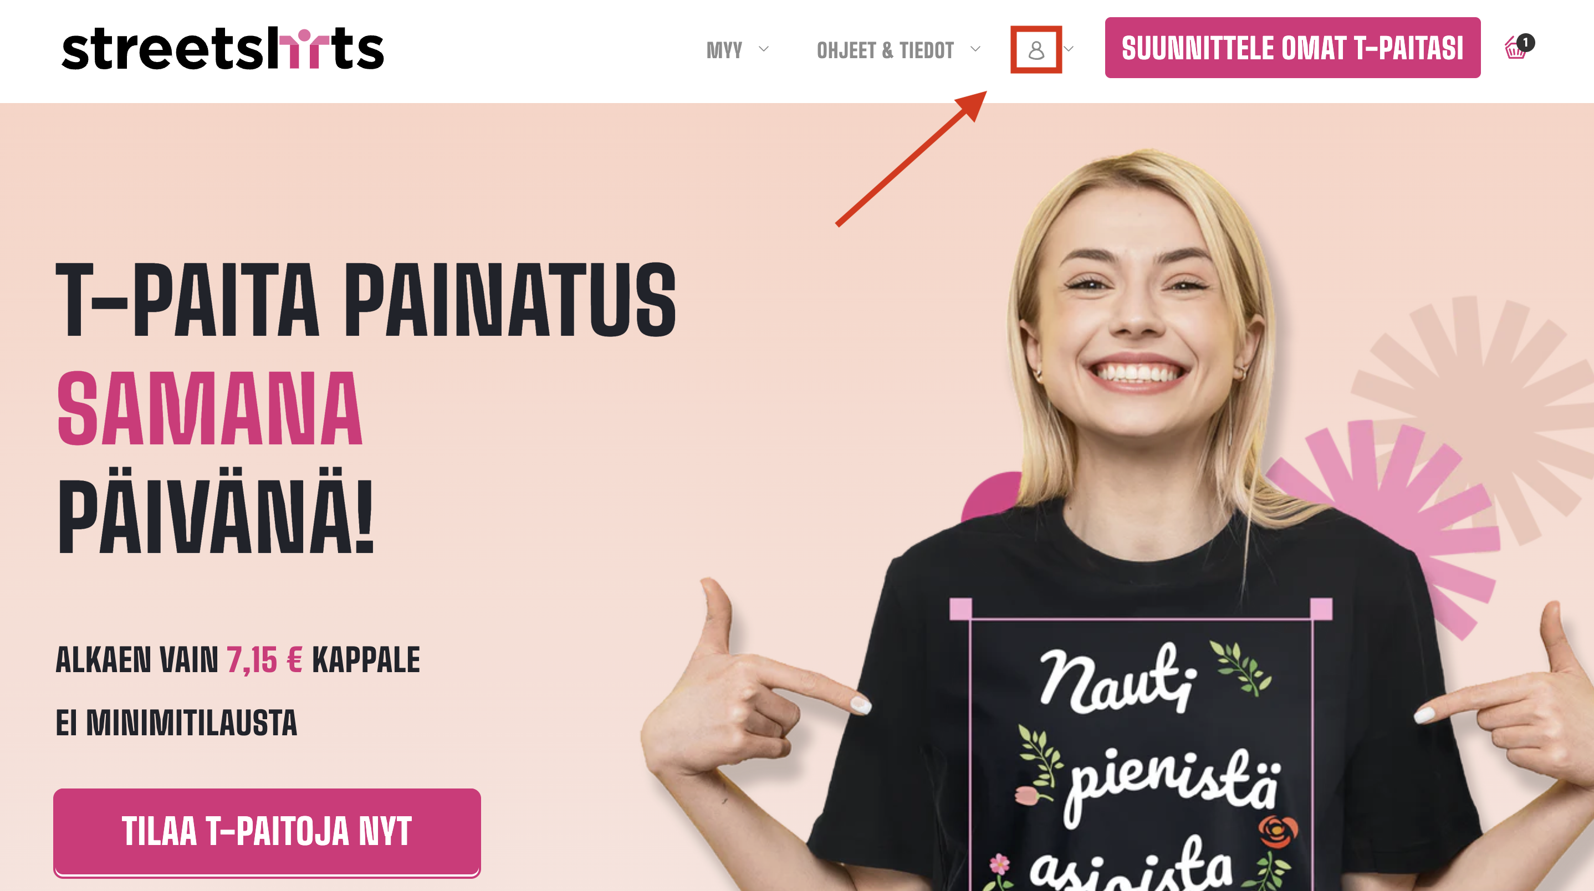Open the shopping basket icon
The height and width of the screenshot is (891, 1594).
click(x=1515, y=49)
